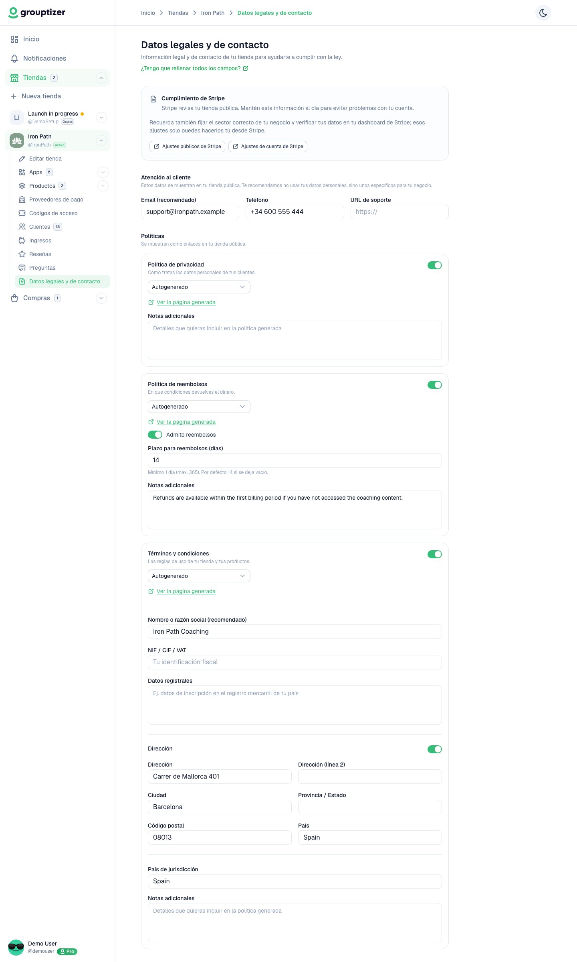Click the Inicio dashboard icon in sidebar

(14, 39)
